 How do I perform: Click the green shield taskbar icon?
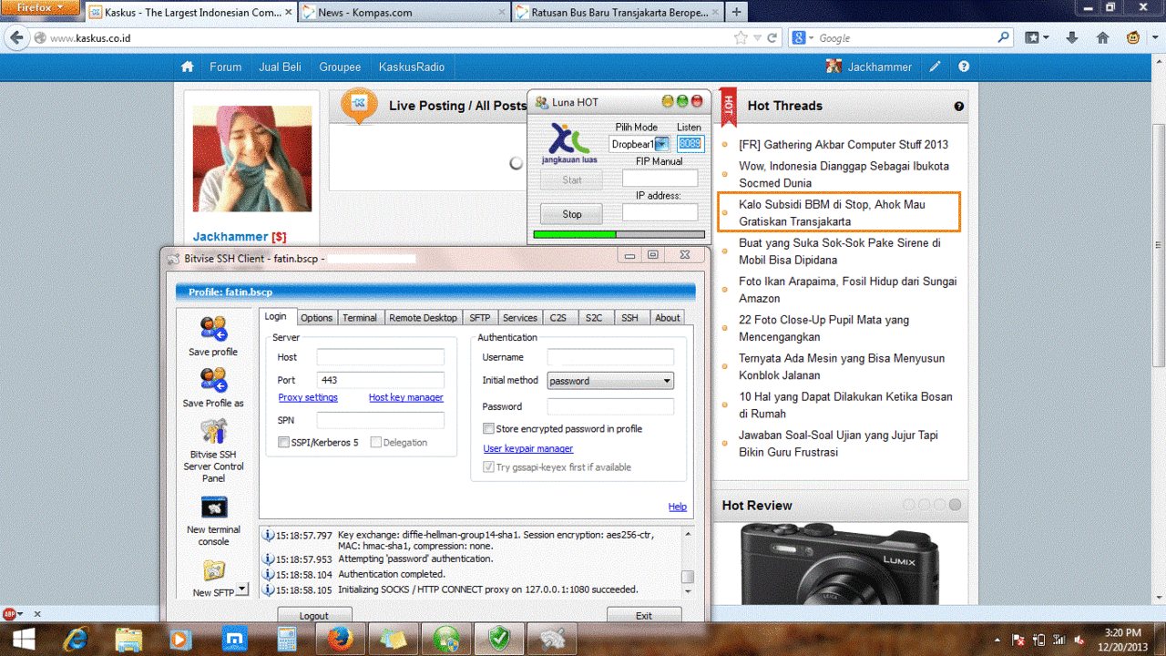[x=499, y=639]
